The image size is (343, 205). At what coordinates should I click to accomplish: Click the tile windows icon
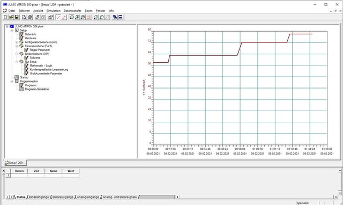click(x=120, y=17)
